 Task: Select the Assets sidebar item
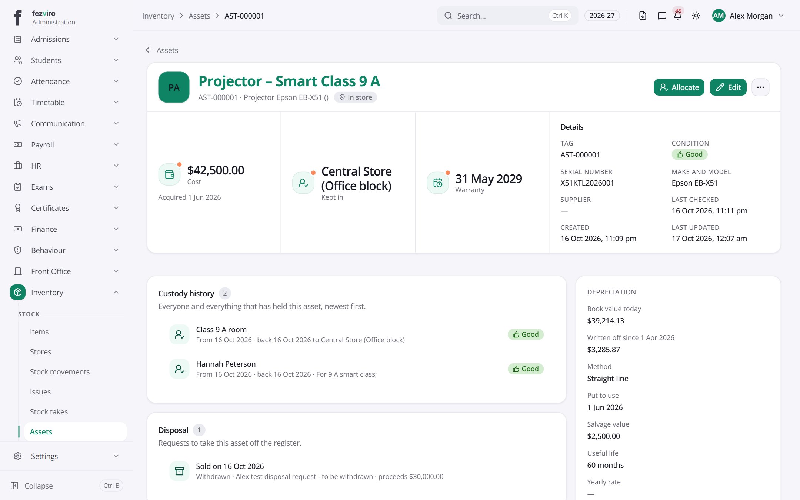75,432
